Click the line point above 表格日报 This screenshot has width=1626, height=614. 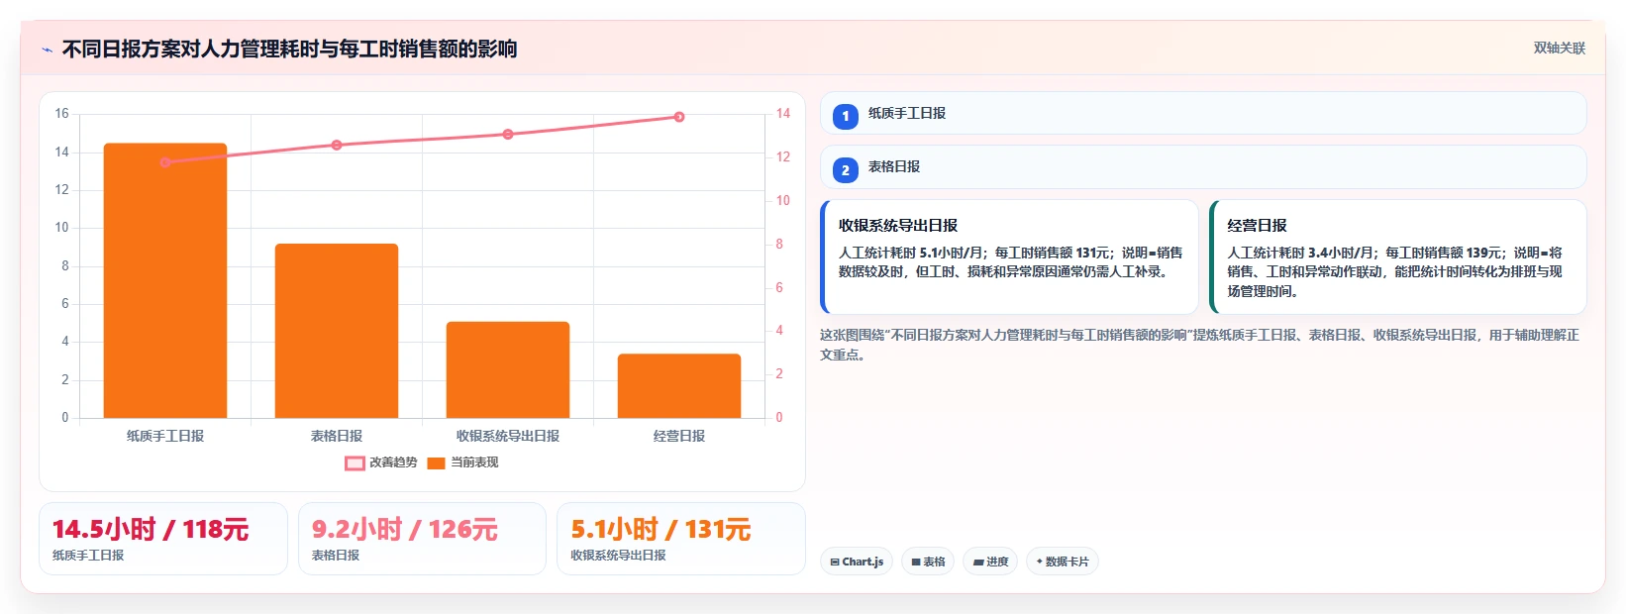(337, 145)
